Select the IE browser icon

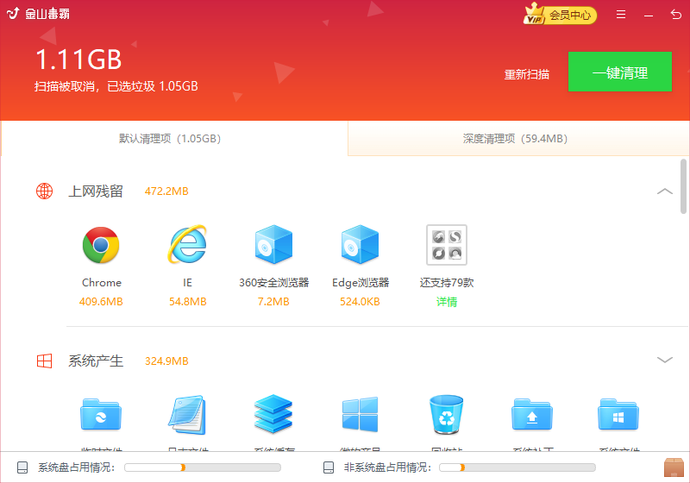click(x=187, y=245)
